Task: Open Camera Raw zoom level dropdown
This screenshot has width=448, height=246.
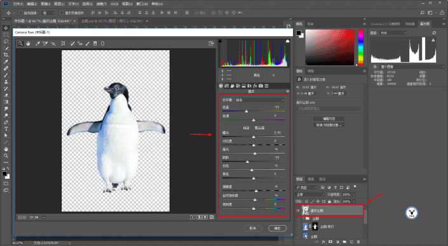Action: point(43,217)
